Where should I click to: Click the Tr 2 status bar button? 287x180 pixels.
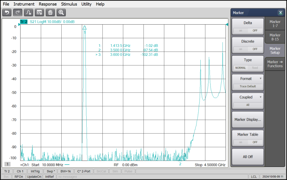tap(7, 171)
